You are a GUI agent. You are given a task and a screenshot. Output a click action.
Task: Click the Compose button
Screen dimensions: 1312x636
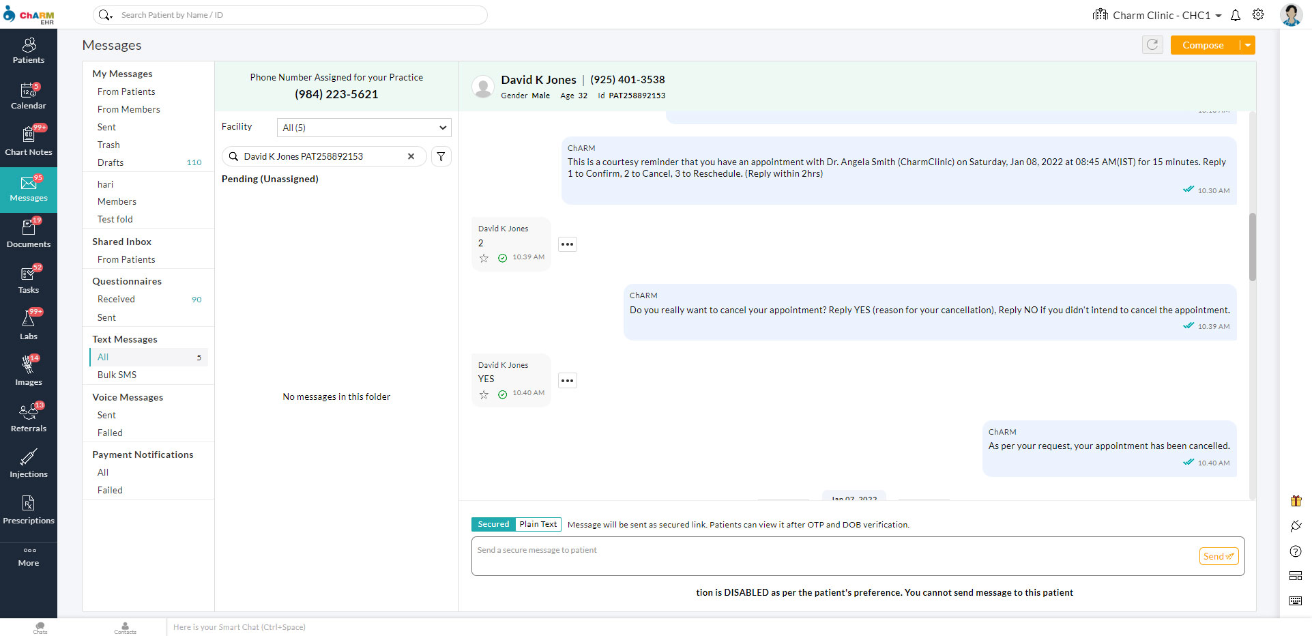point(1203,45)
